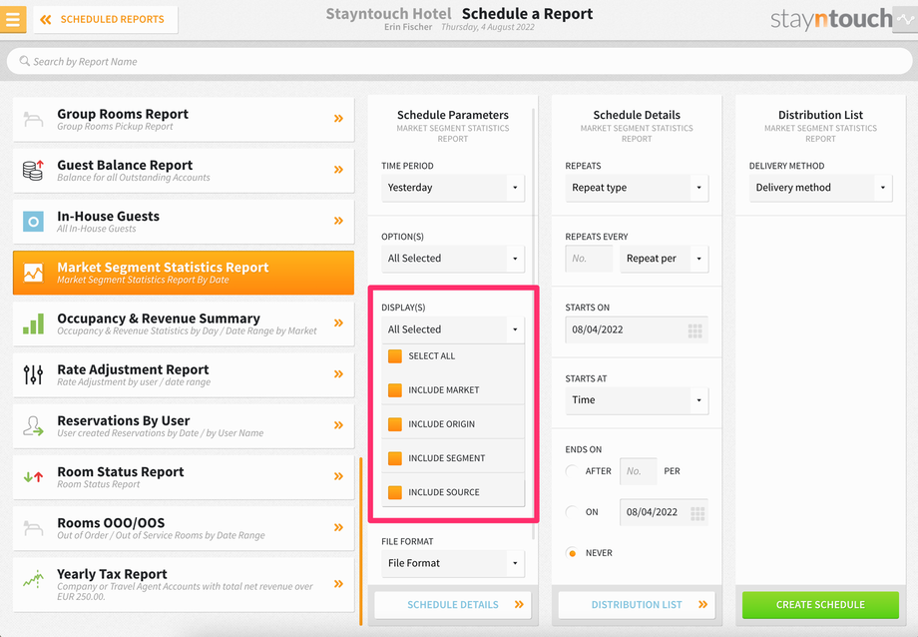
Task: Open In-House Guests via chevron arrows
Action: (338, 221)
